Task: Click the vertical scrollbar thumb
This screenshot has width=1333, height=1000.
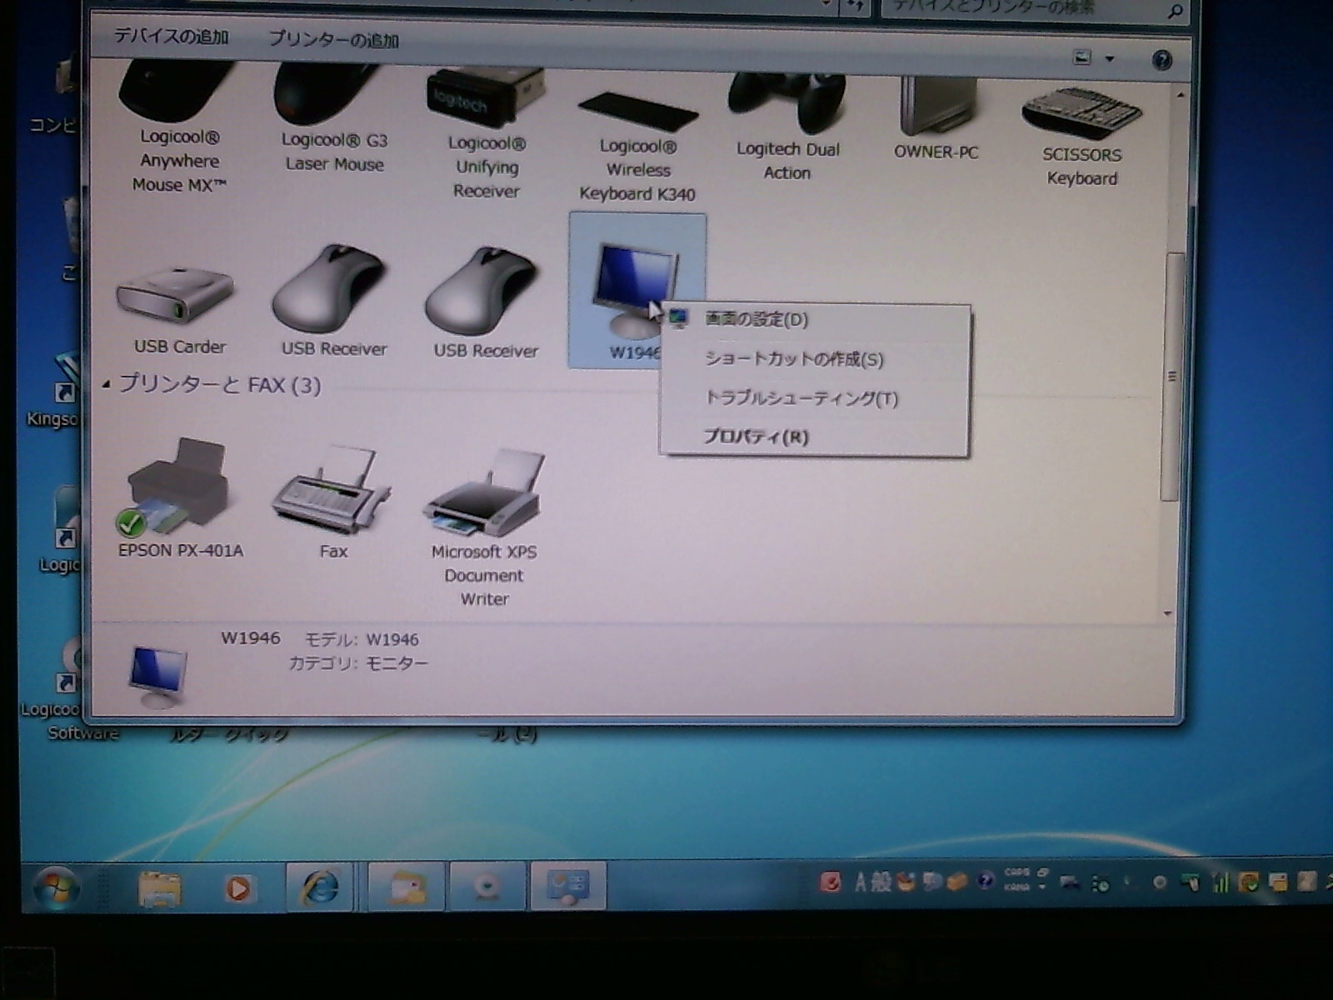Action: pyautogui.click(x=1171, y=377)
